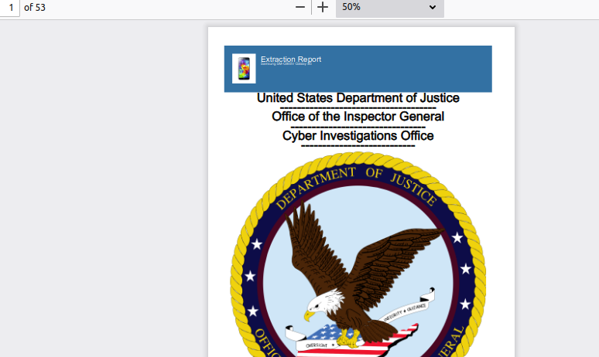599x357 pixels.
Task: Click the bald eagle's white head
Action: coord(320,302)
